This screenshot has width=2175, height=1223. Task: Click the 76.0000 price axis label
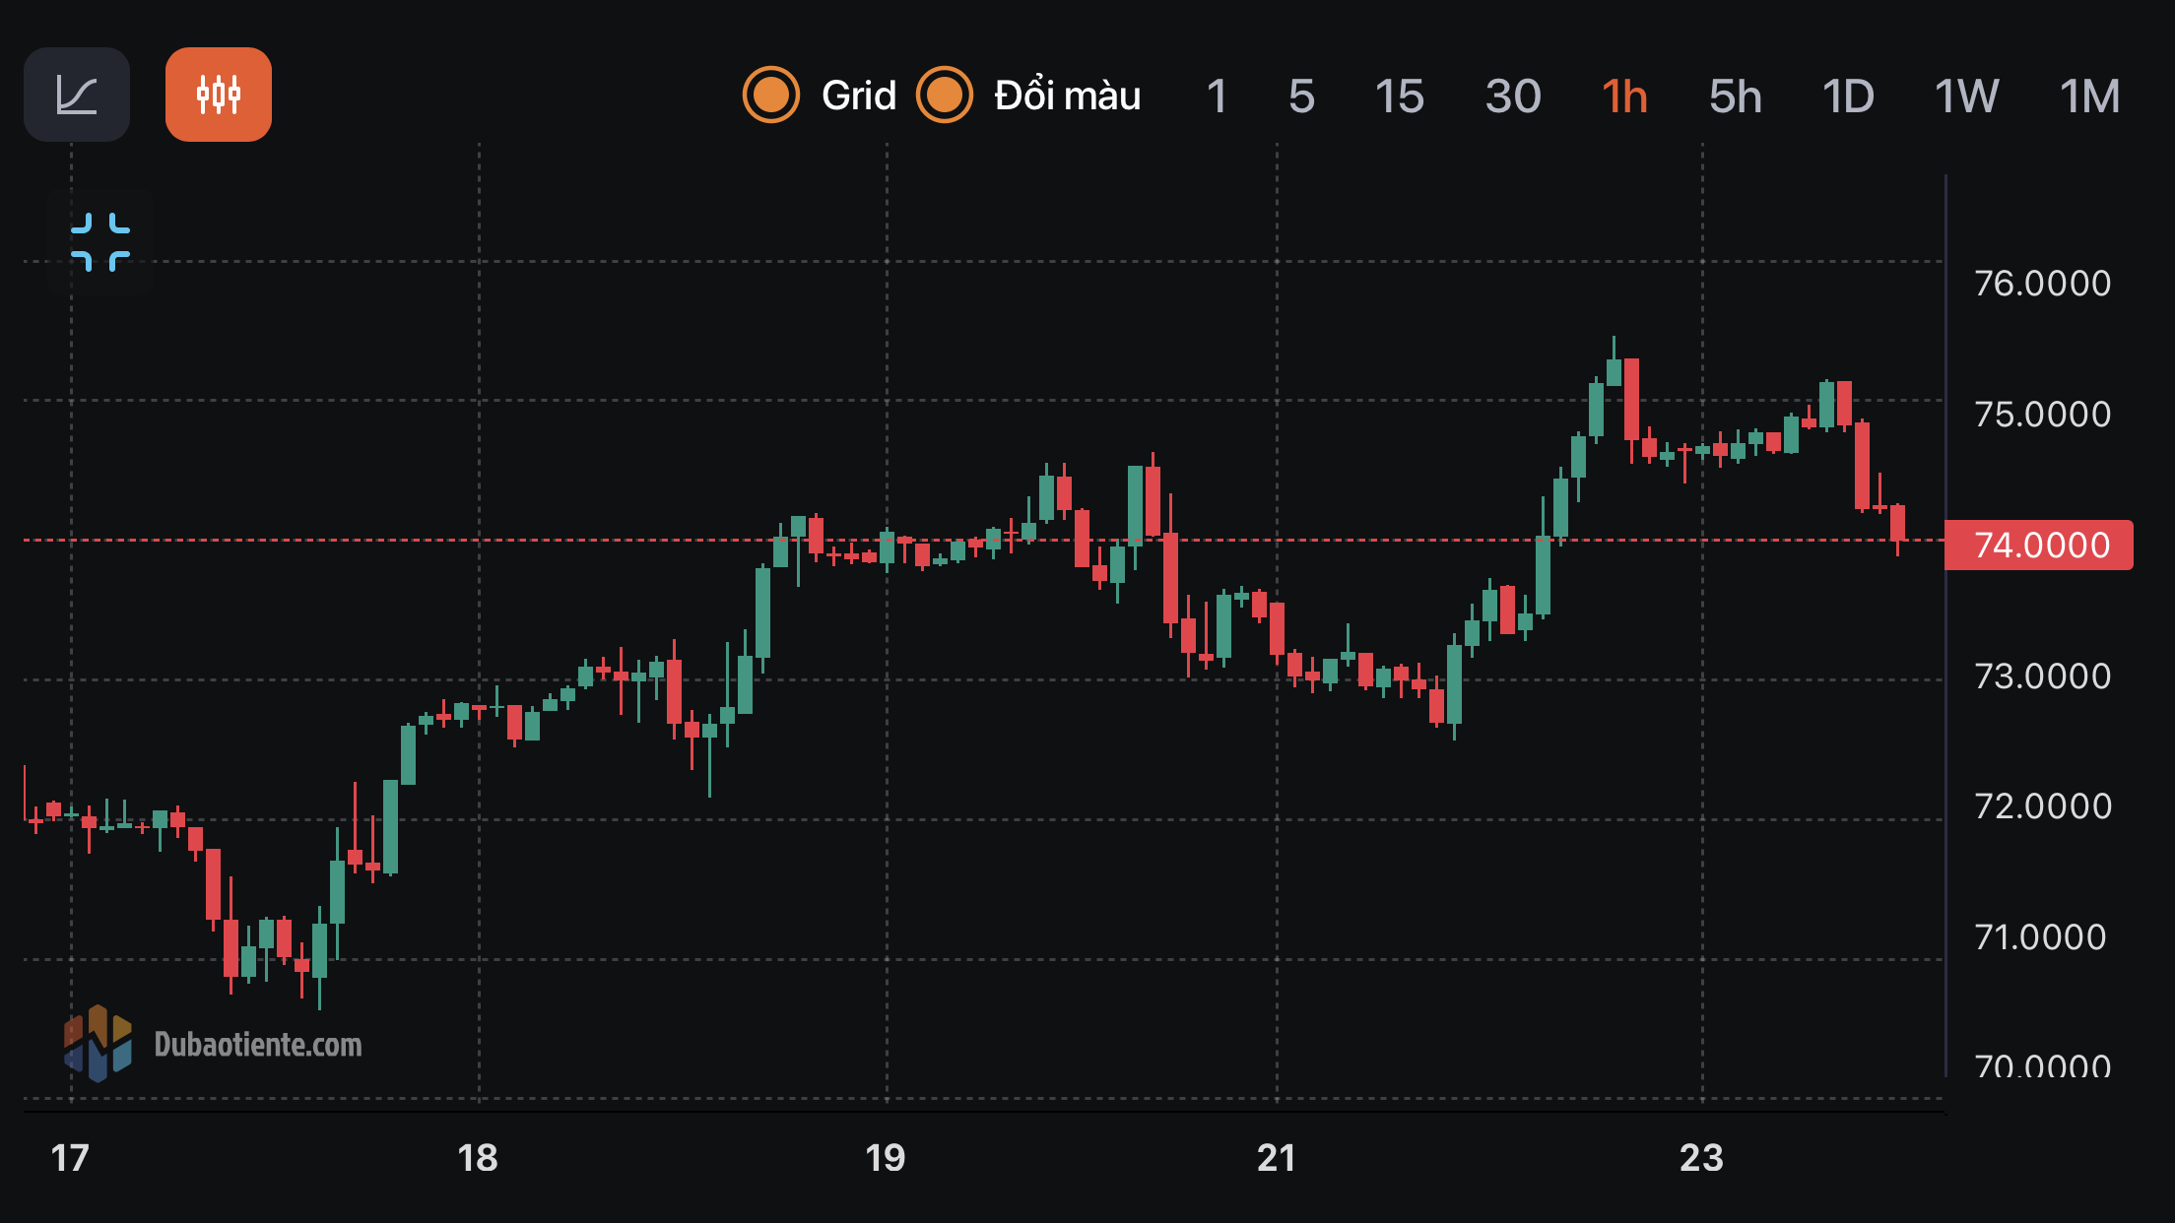coord(2043,284)
